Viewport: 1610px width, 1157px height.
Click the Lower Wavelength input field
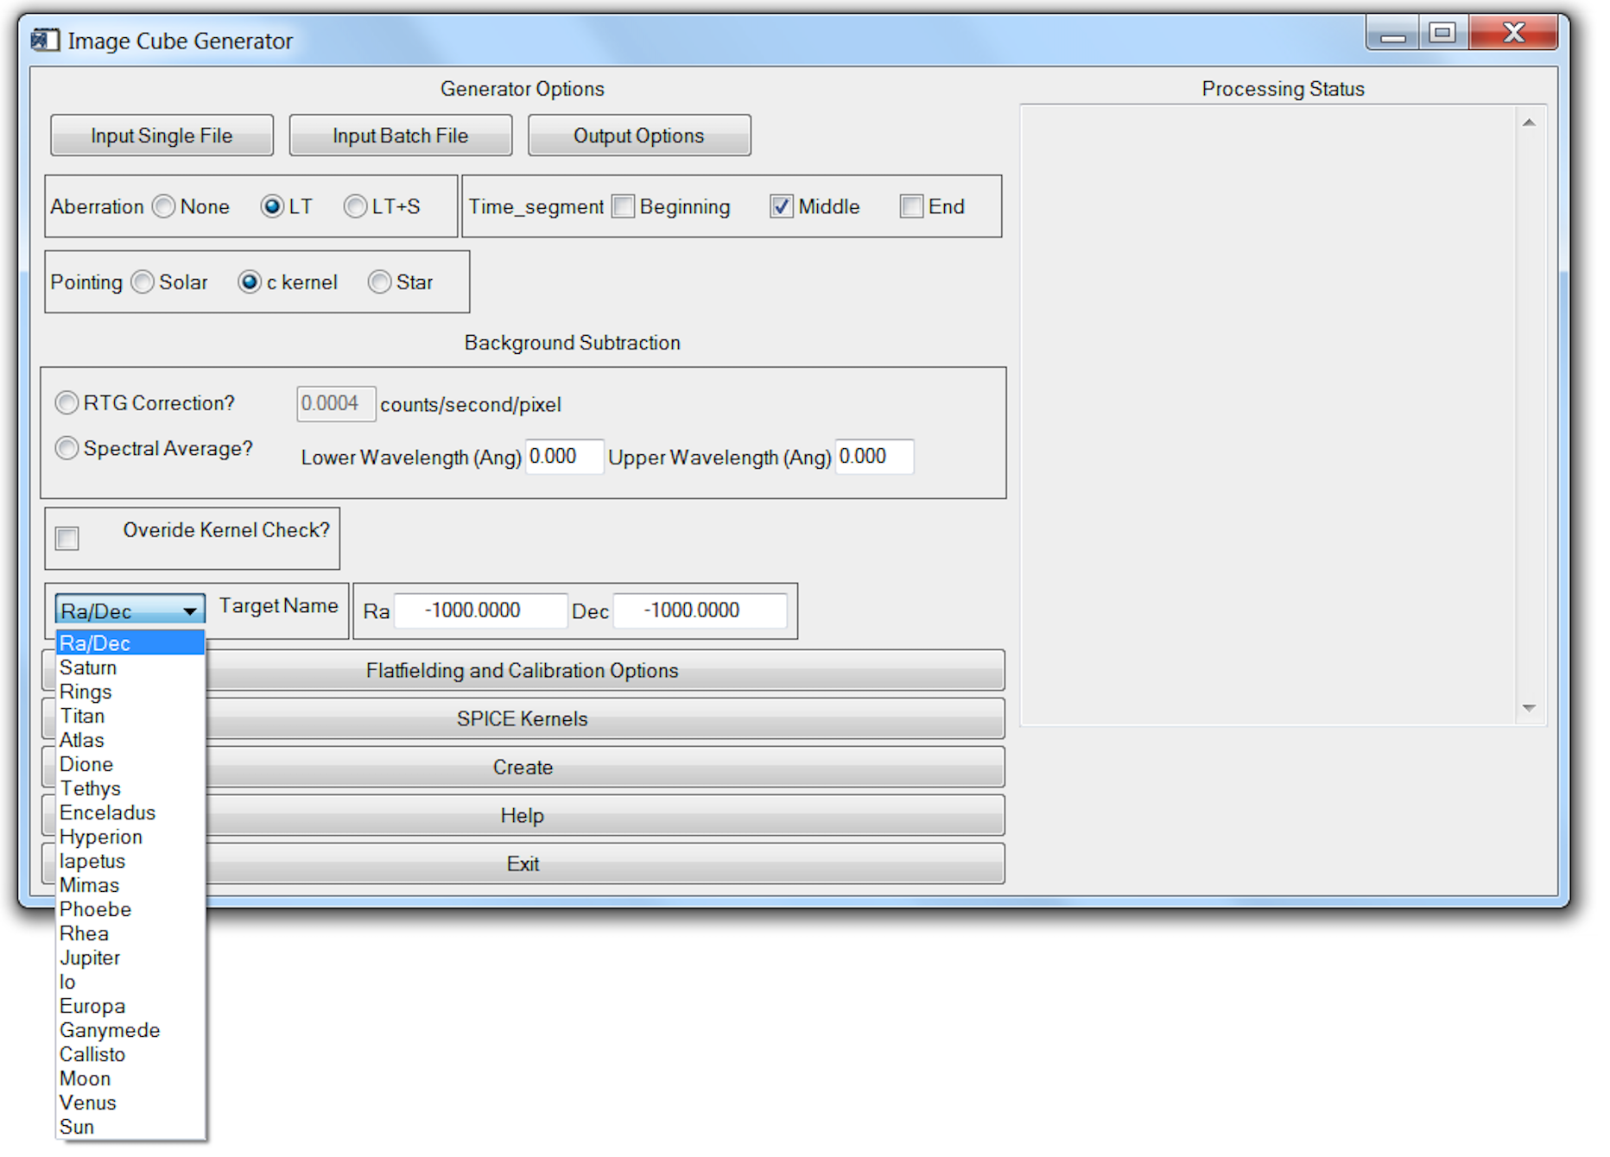click(x=563, y=457)
